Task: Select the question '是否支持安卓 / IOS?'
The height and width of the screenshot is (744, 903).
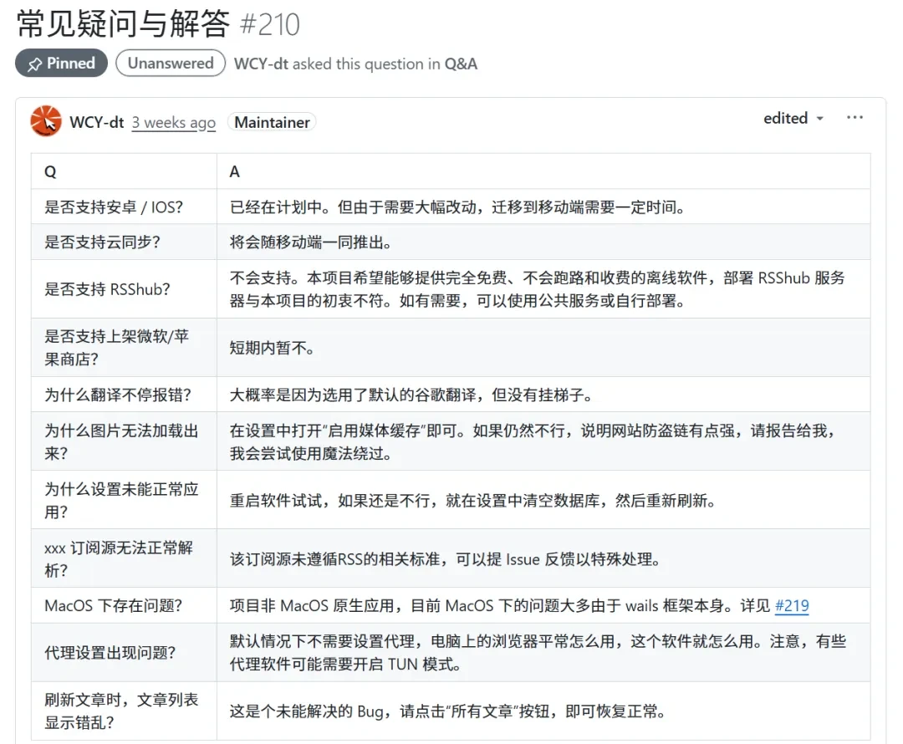Action: pyautogui.click(x=114, y=207)
